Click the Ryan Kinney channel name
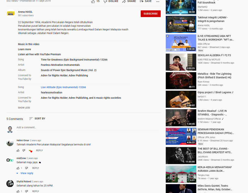 click(x=203, y=82)
